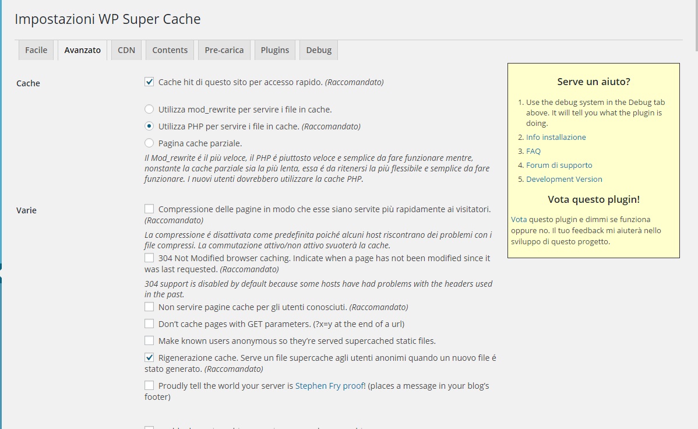
Task: Uncheck 'Rigenerazione cache' checkbox
Action: tap(149, 357)
